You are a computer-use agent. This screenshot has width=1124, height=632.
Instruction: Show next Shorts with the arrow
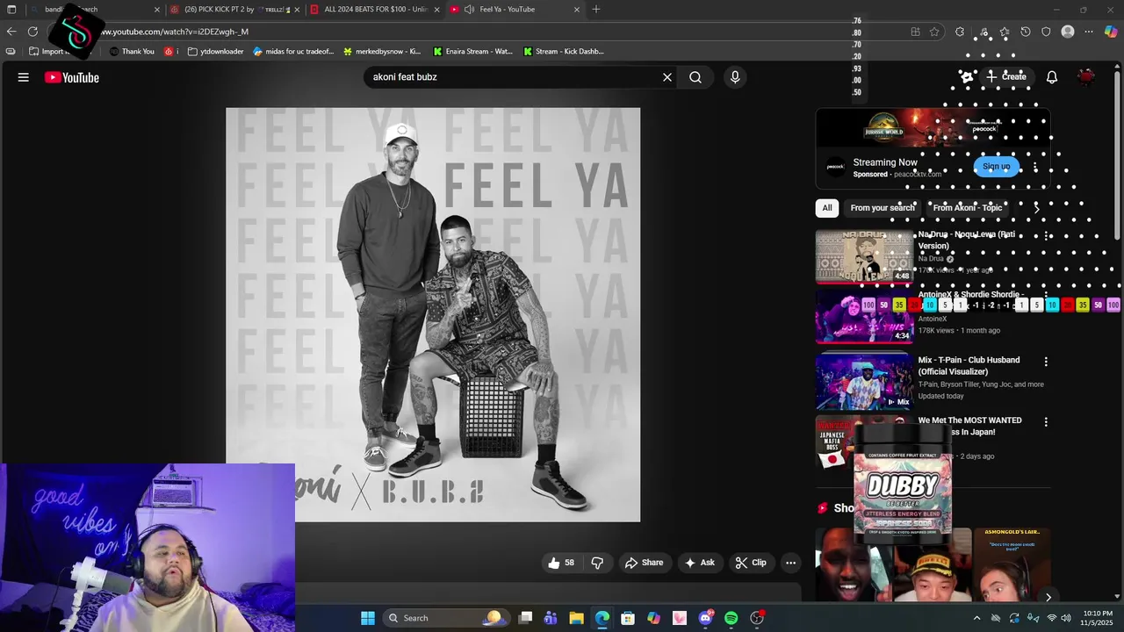(1048, 597)
